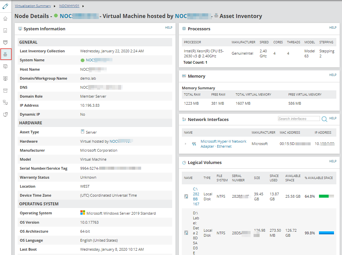The height and width of the screenshot is (255, 342).
Task: Select the monitor with checkmark sidebar icon
Action: [5, 66]
